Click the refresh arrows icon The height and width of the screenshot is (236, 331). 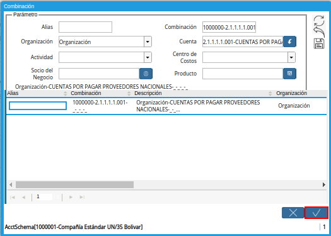[319, 21]
